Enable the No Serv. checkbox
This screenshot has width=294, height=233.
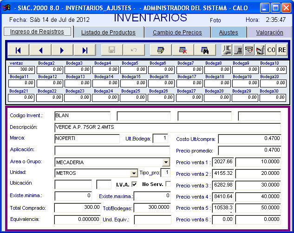click(x=168, y=184)
